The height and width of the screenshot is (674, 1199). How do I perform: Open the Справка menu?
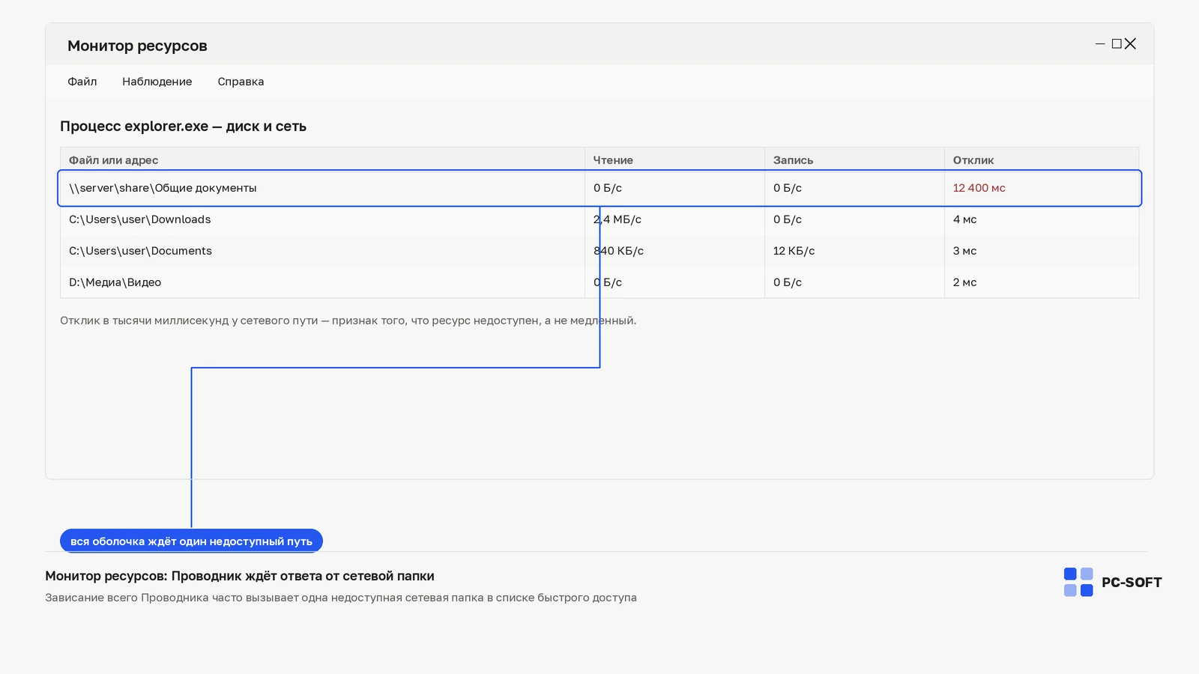[x=241, y=82]
